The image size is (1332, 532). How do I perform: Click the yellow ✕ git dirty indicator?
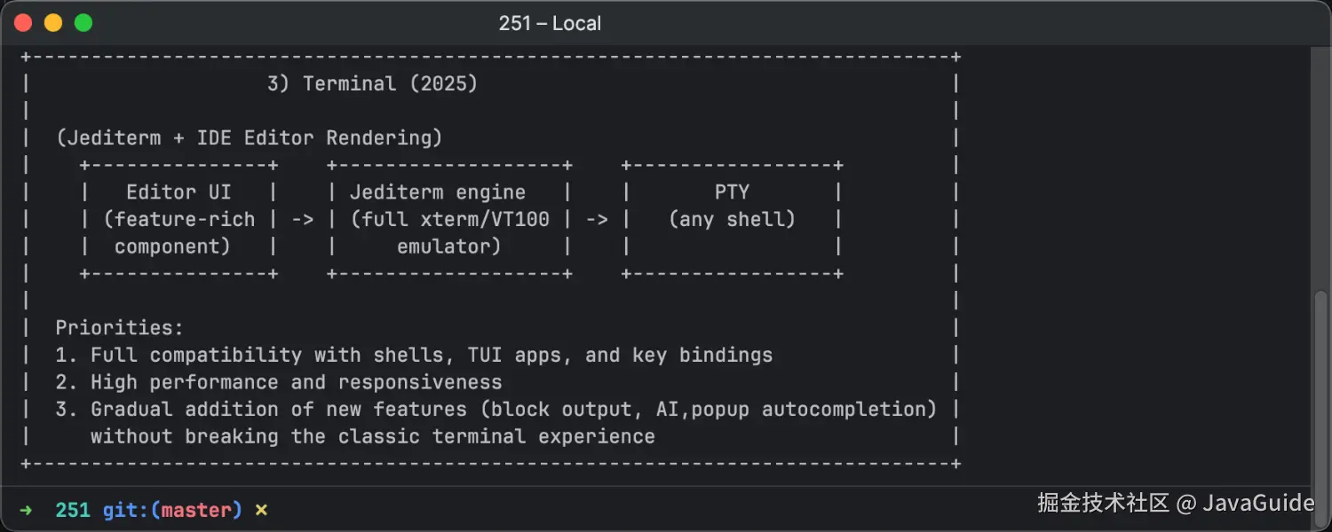(x=261, y=510)
